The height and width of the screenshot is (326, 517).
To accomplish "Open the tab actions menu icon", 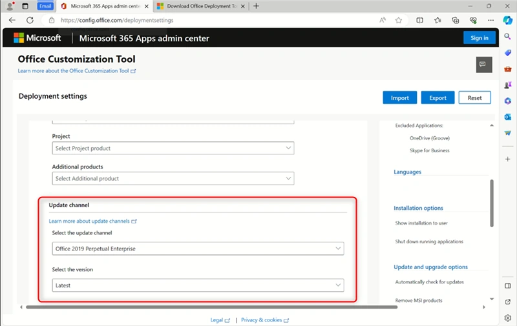I will click(x=25, y=6).
